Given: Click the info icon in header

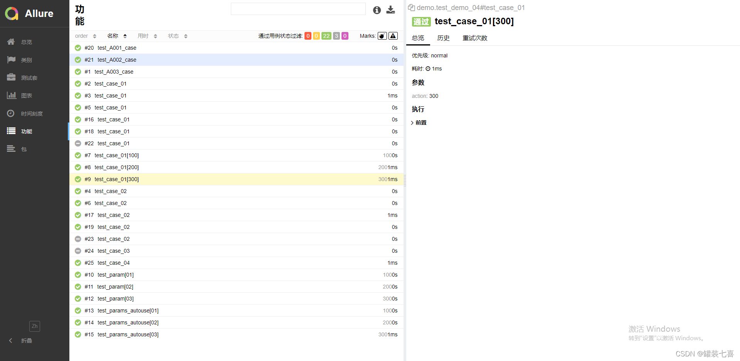Looking at the screenshot, I should click(377, 10).
